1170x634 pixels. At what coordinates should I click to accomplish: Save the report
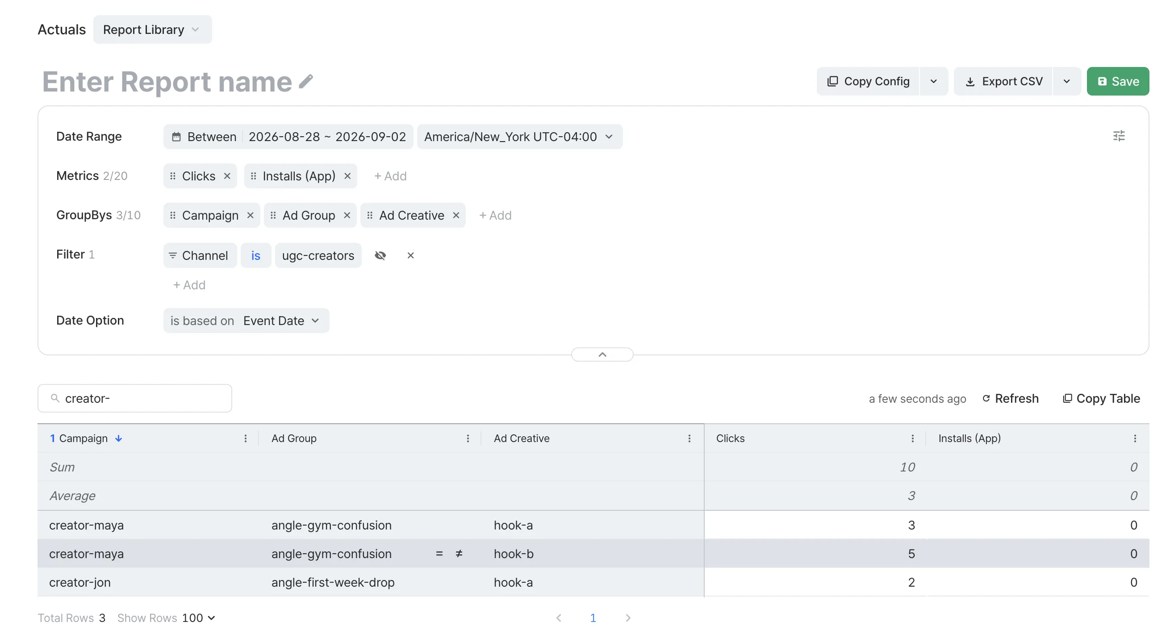(x=1117, y=82)
